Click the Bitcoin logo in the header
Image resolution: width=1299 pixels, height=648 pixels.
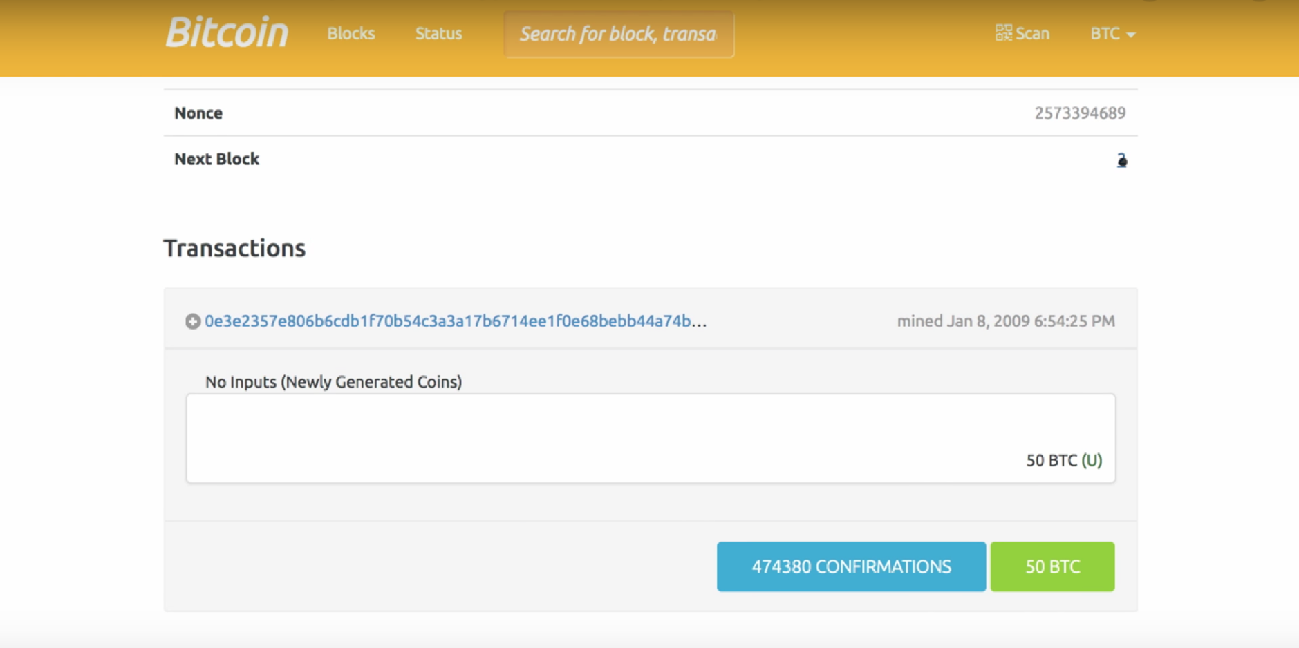tap(227, 33)
